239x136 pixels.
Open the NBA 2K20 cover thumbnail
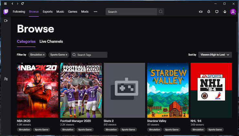(x=37, y=90)
